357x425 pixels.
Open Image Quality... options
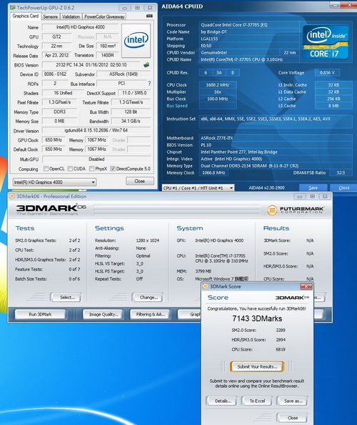pos(104,314)
